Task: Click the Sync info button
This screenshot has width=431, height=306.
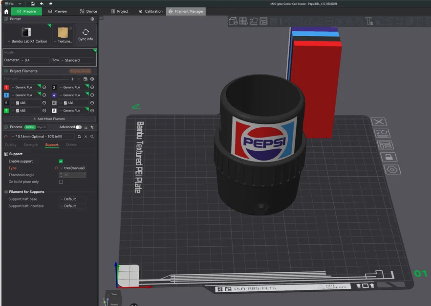Action: point(86,35)
